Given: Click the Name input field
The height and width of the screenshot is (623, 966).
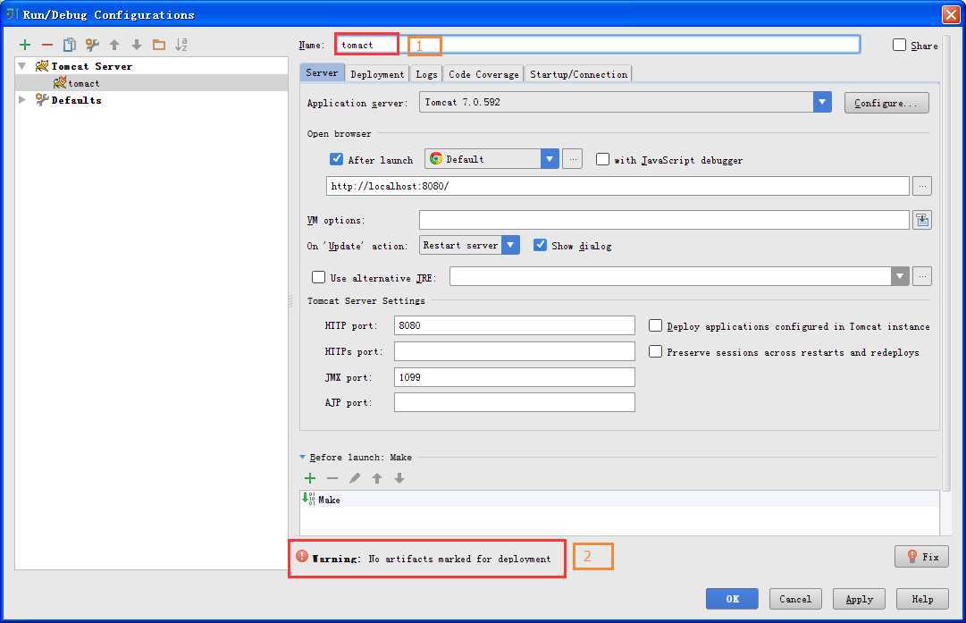Looking at the screenshot, I should coord(598,45).
